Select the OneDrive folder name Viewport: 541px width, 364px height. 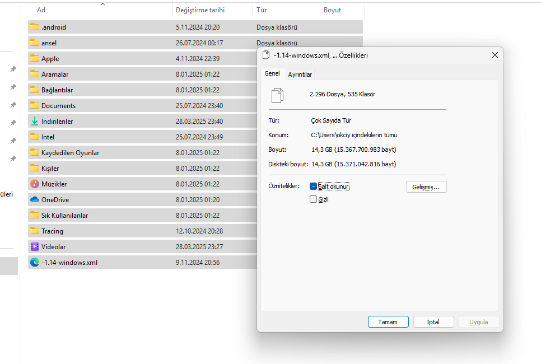55,200
